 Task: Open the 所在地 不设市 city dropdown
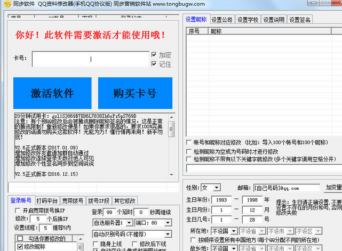click(290, 231)
